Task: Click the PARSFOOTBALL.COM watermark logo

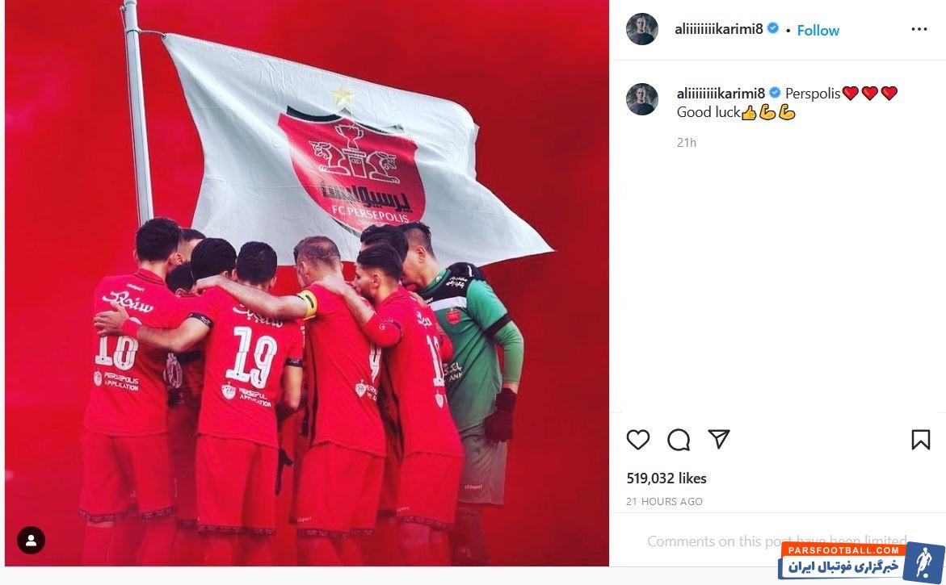Action: point(861,561)
